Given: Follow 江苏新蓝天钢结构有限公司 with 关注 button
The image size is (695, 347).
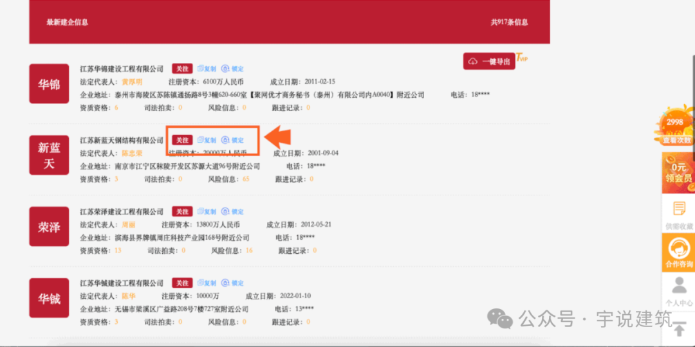Looking at the screenshot, I should (182, 140).
